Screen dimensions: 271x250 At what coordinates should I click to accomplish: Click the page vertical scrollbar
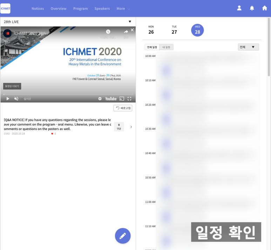pyautogui.click(x=269, y=47)
